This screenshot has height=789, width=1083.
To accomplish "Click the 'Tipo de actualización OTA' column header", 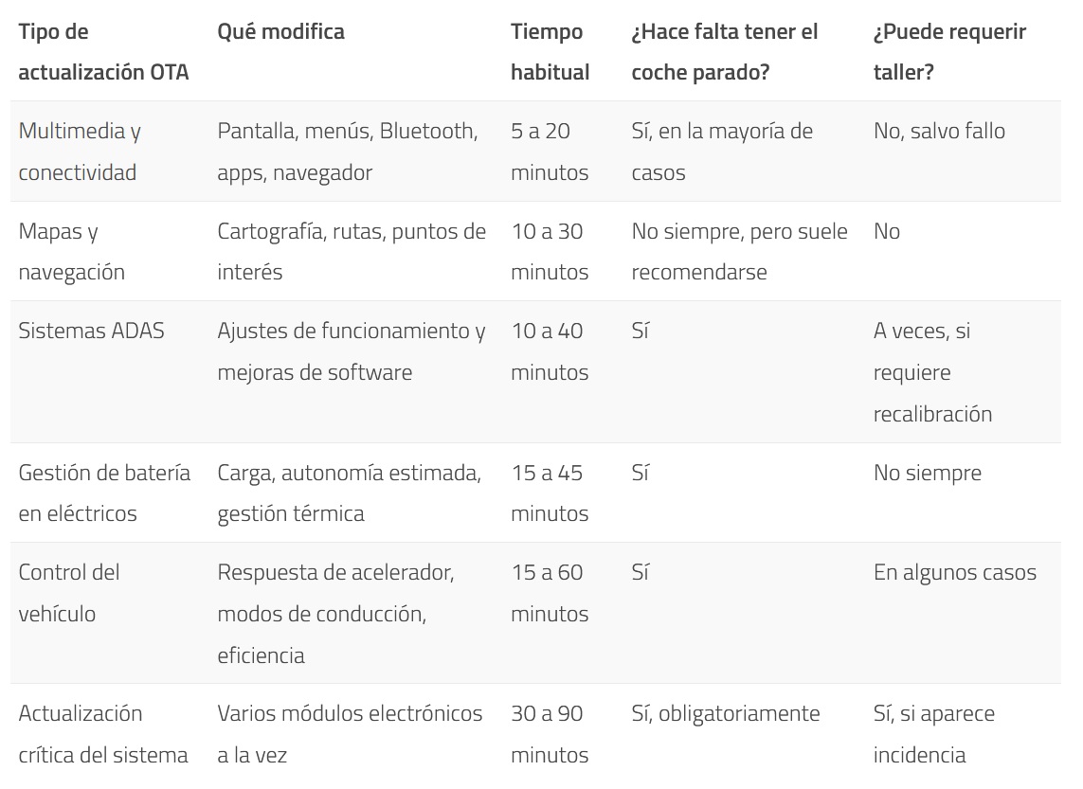I will [103, 52].
